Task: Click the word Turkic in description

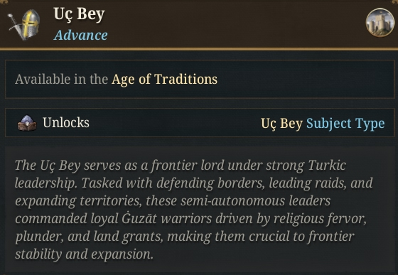Action: pyautogui.click(x=327, y=166)
